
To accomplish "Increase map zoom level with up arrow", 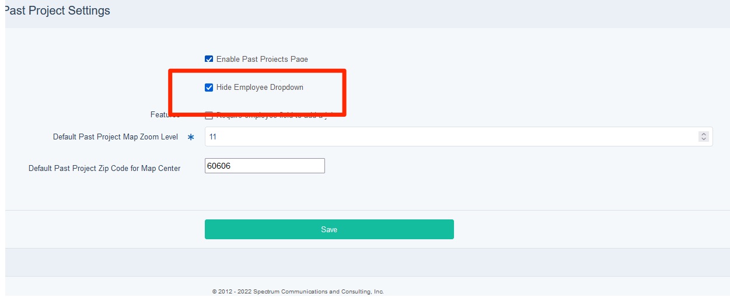I will (703, 134).
